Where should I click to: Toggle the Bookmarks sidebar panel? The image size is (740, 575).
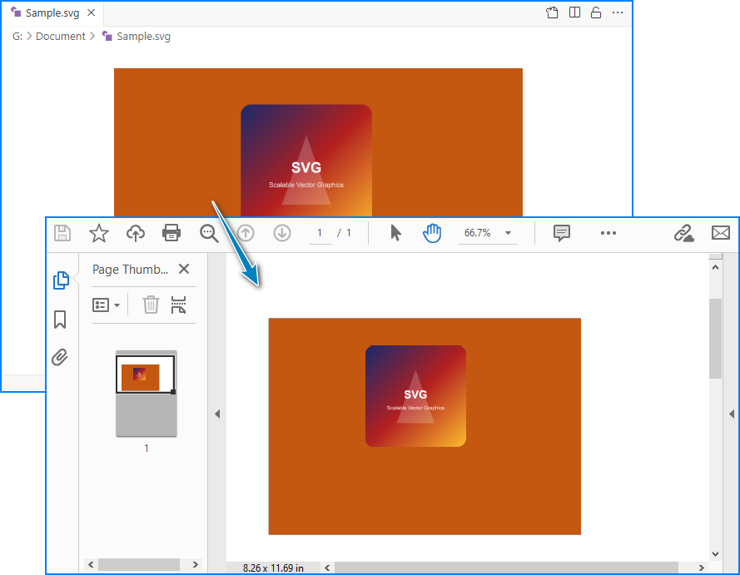coord(60,320)
